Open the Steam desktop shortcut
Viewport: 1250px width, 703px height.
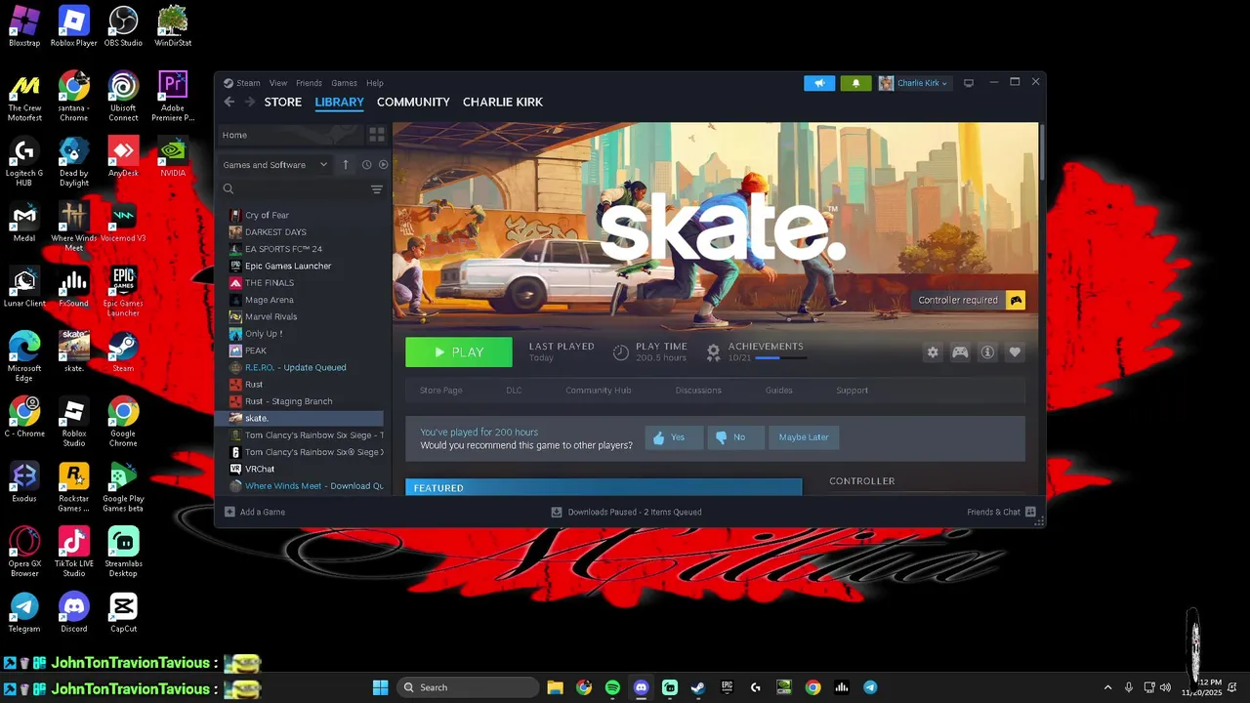click(123, 352)
